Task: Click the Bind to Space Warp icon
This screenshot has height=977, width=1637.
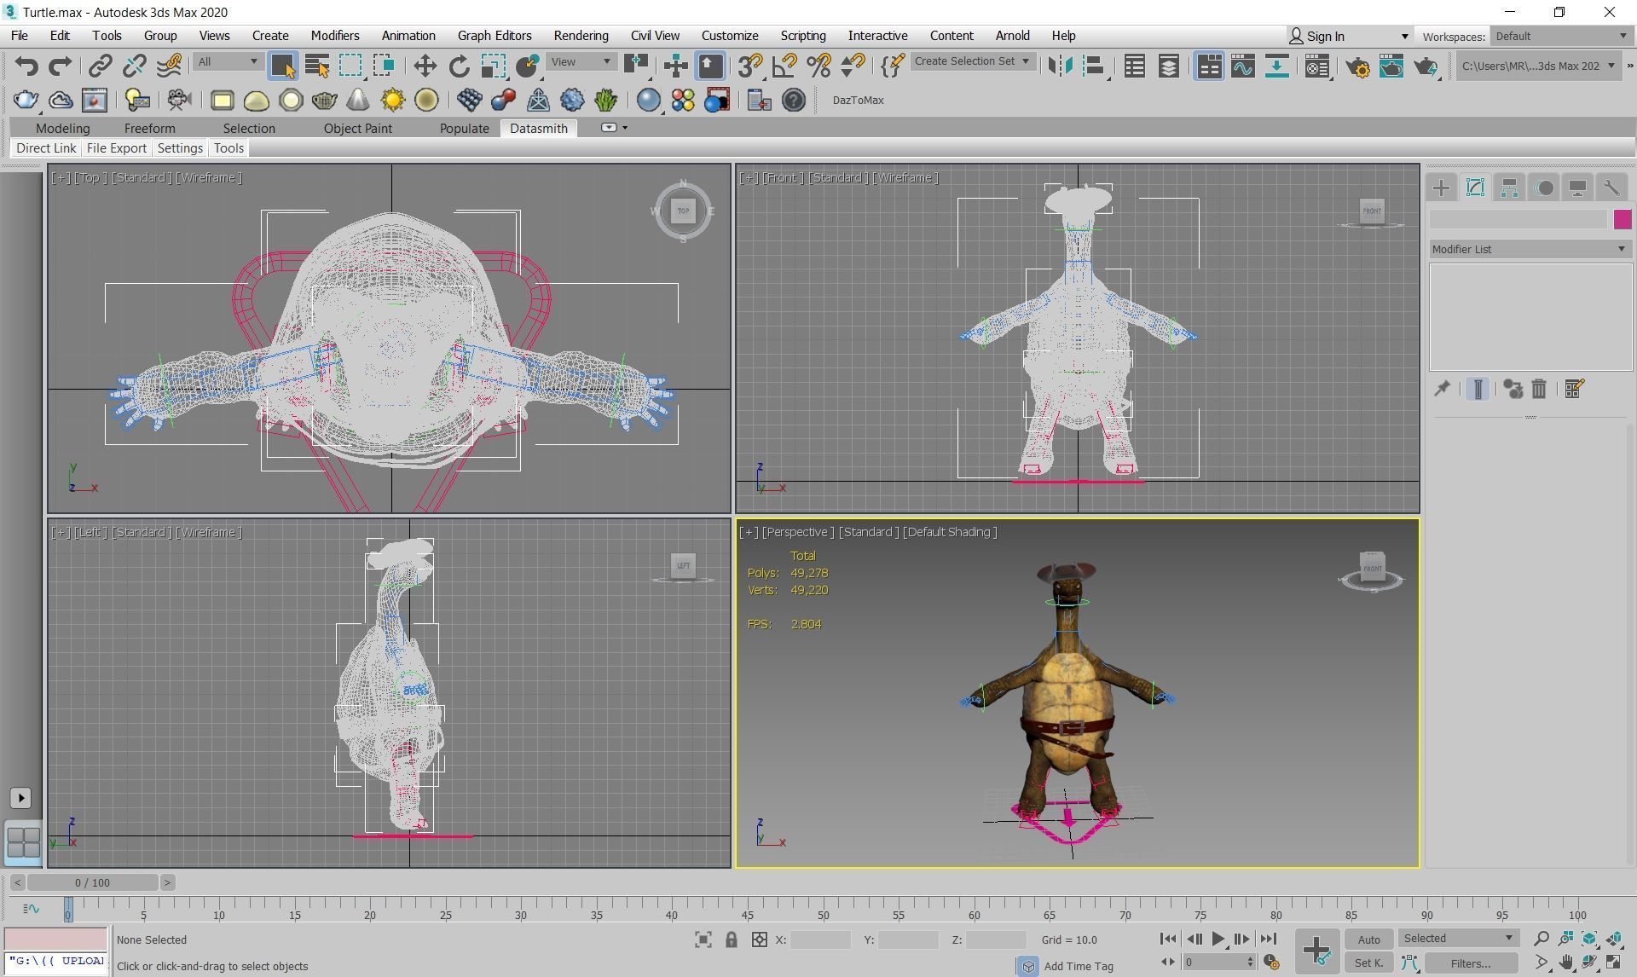Action: 169,66
